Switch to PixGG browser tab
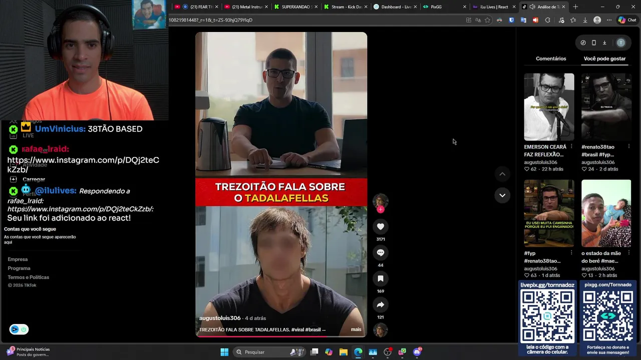641x360 pixels. (x=444, y=7)
